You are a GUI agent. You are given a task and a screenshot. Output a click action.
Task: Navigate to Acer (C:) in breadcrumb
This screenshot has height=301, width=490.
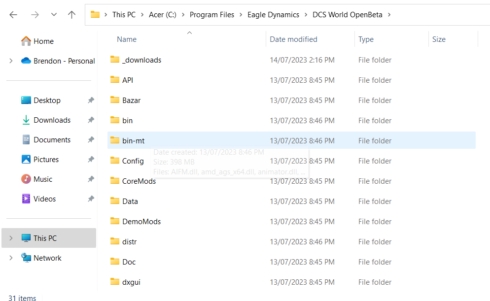[163, 15]
